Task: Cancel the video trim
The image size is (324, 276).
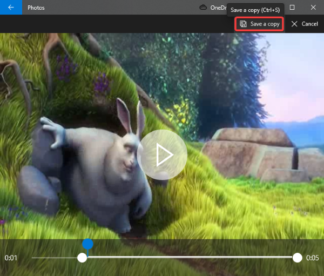Action: coord(305,24)
